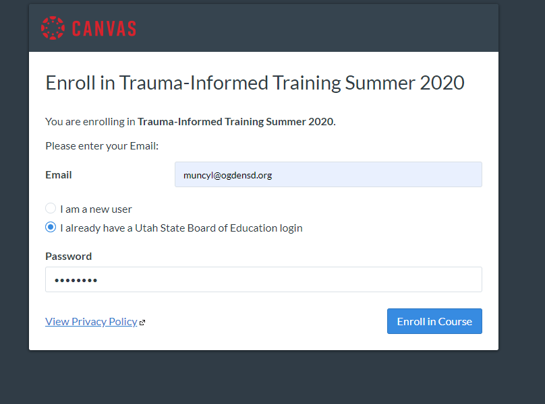Click bold course name in enrolling sentence
The height and width of the screenshot is (404, 545).
point(236,122)
